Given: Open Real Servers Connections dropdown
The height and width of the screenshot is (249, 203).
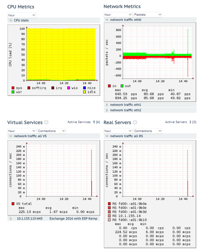Looking at the screenshot, I should (x=148, y=131).
